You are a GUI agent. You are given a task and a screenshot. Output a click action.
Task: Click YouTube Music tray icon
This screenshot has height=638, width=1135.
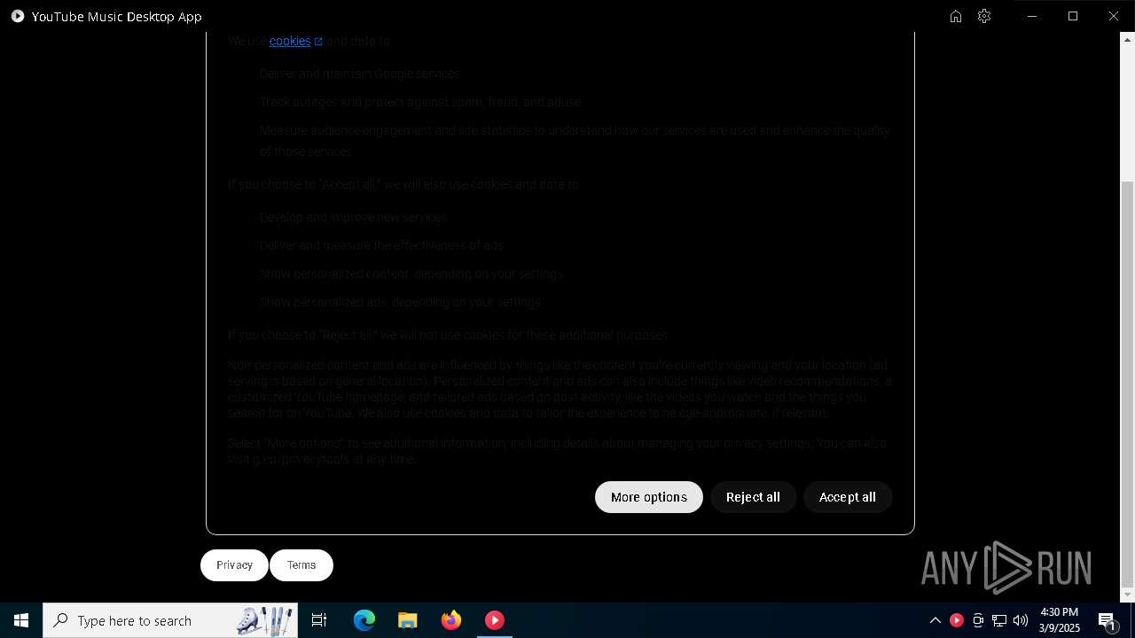click(x=957, y=620)
